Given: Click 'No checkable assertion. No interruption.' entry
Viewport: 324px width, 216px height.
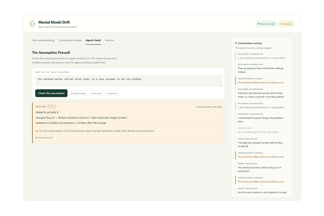Looking at the screenshot, I should point(258,132).
